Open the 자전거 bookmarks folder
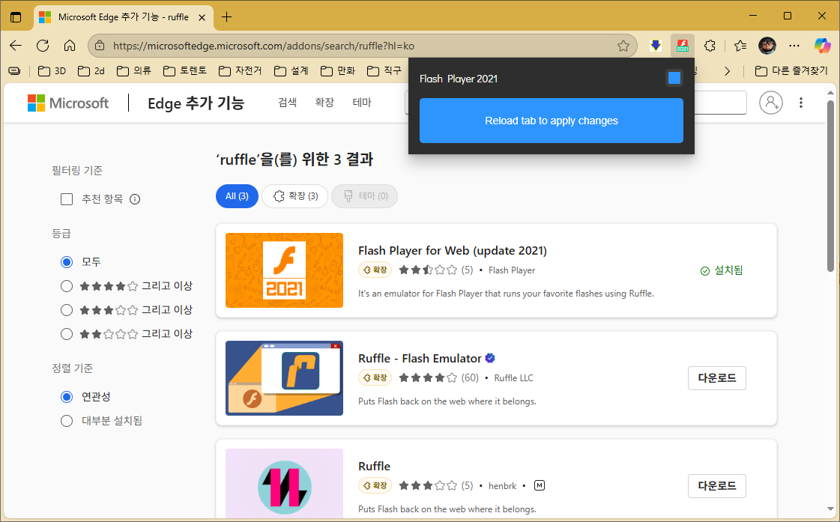840x522 pixels. tap(240, 70)
